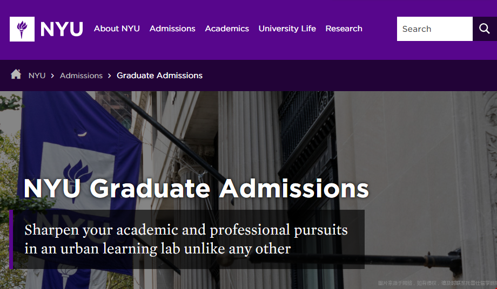Click the tagline text about academic pursuits
Screen dimensions: 497x289
tap(186, 239)
